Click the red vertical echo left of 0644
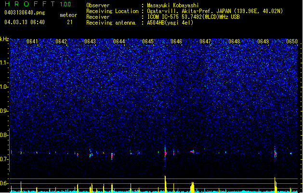Viewport: 303px width, 193px height. (x=112, y=156)
